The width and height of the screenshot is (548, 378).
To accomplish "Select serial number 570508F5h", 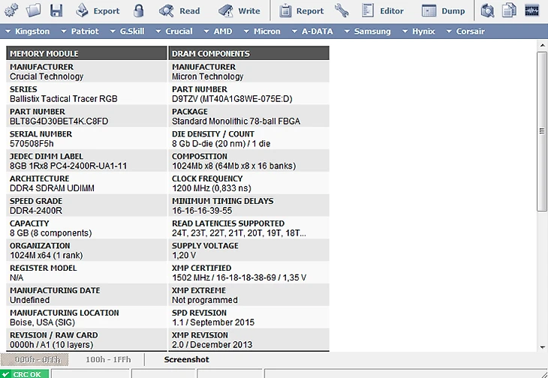I will [32, 144].
